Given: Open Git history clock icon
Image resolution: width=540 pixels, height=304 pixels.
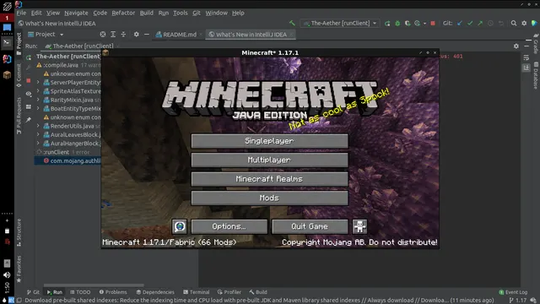Looking at the screenshot, I should coord(490,23).
